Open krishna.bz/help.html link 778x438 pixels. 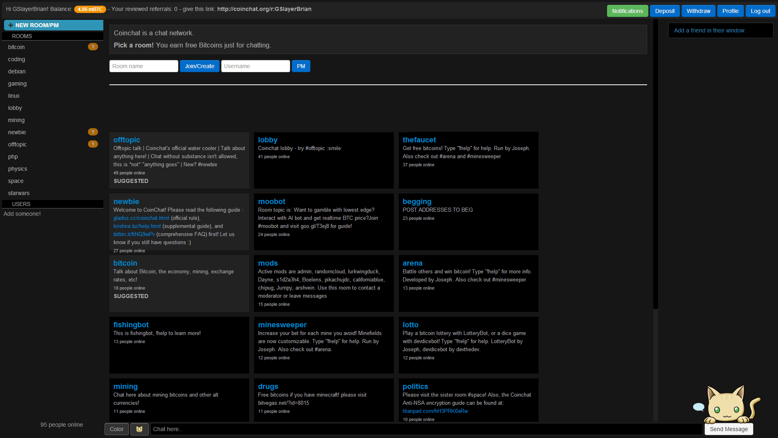pyautogui.click(x=137, y=226)
